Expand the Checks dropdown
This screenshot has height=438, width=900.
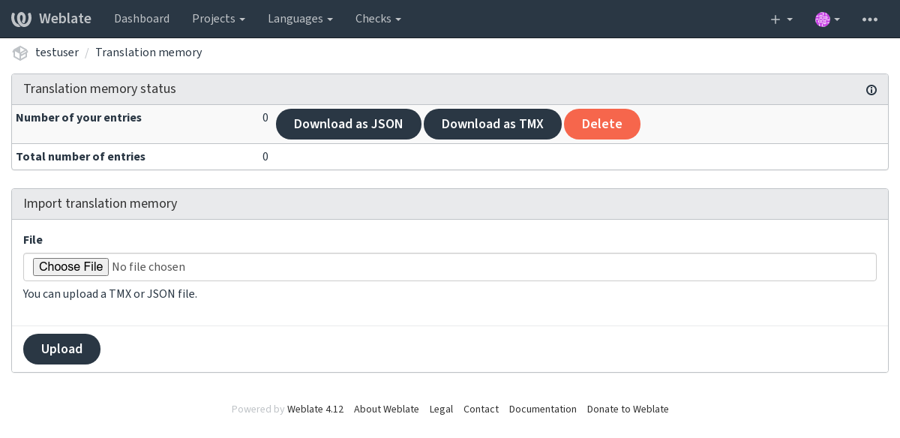click(378, 19)
